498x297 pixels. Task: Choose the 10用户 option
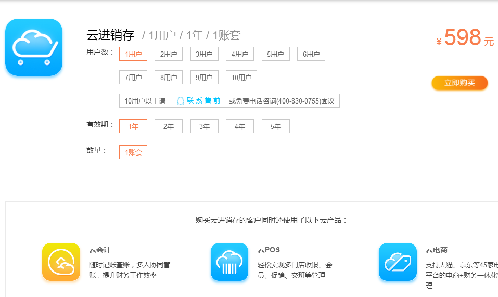241,78
